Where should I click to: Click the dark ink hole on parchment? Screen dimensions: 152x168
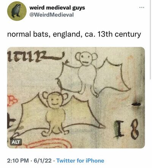tap(136, 104)
